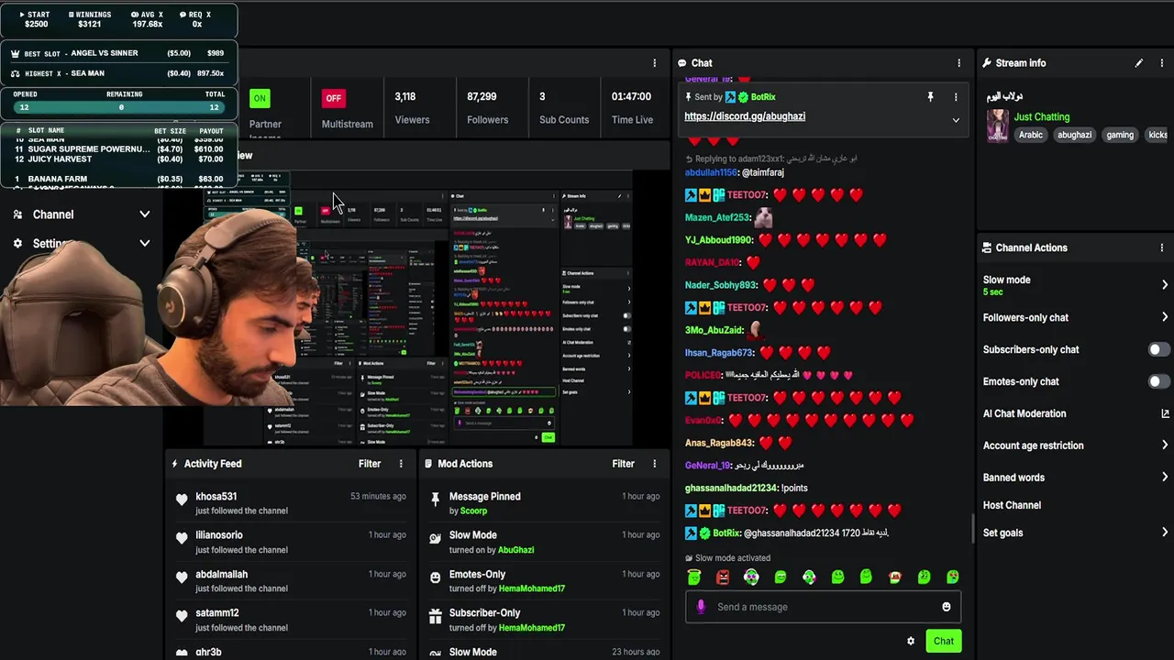1174x660 pixels.
Task: Click AbuGhazi username in Mod Actions
Action: point(515,550)
